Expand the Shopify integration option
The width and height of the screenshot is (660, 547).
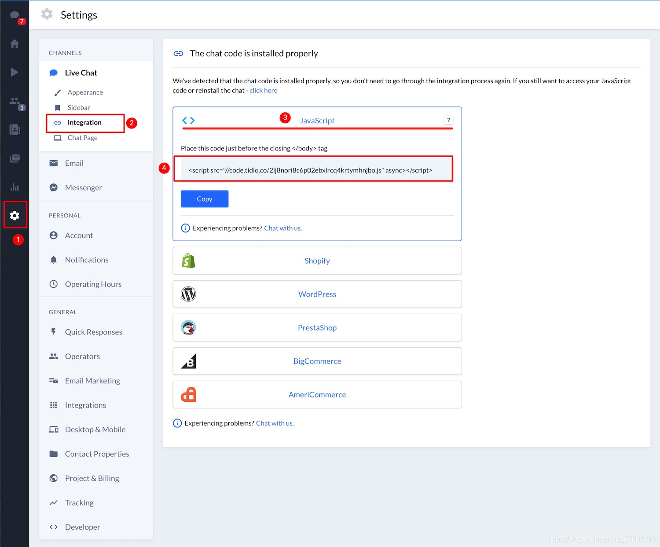[317, 261]
